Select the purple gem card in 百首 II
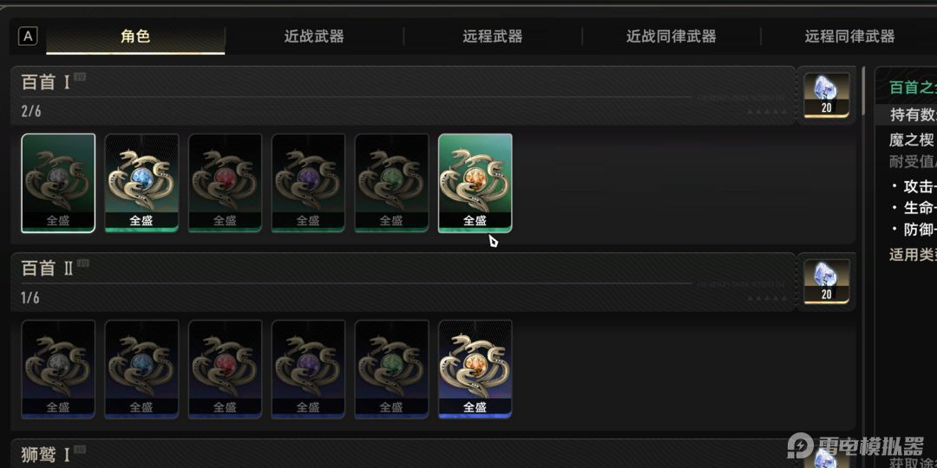The image size is (937, 468). pos(308,369)
